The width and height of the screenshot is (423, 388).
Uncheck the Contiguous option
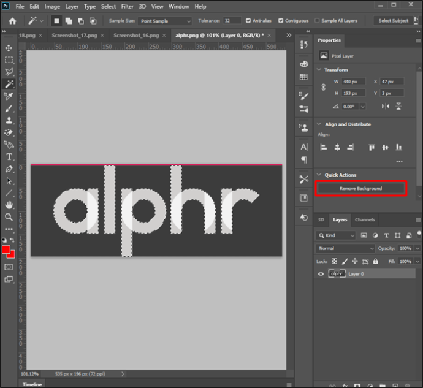[x=281, y=20]
